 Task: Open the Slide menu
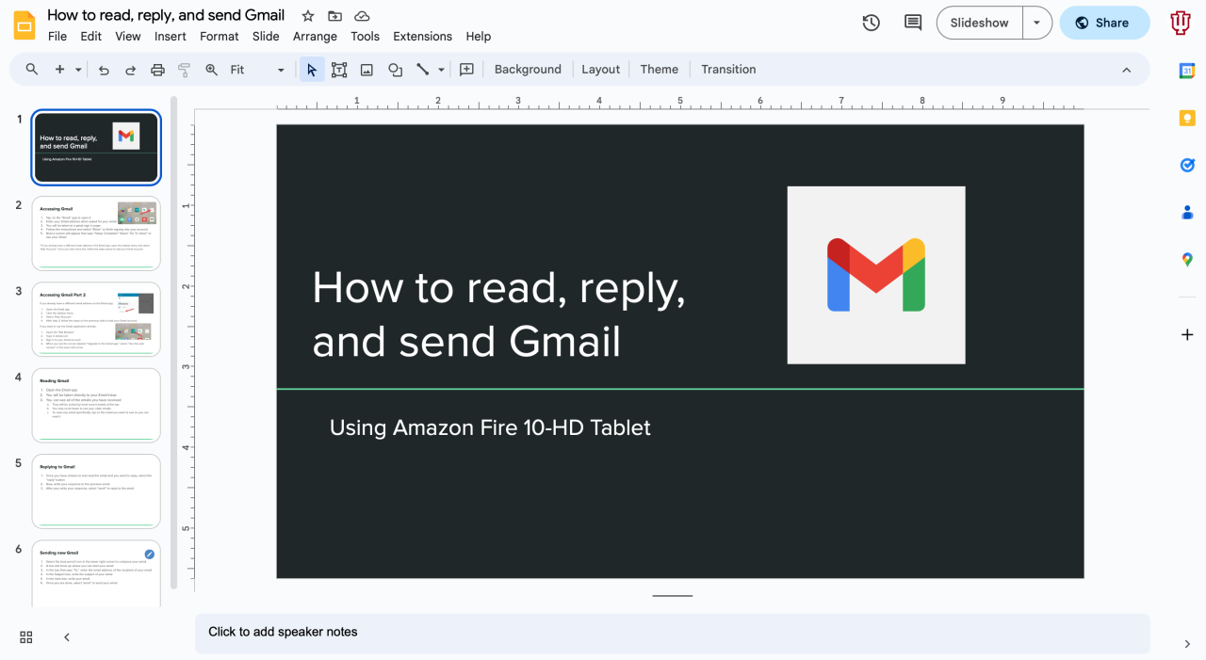(x=266, y=36)
